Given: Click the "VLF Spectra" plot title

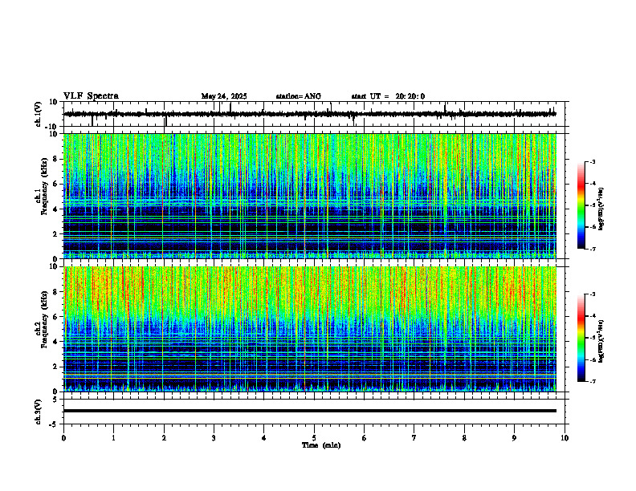Looking at the screenshot, I should (x=91, y=96).
